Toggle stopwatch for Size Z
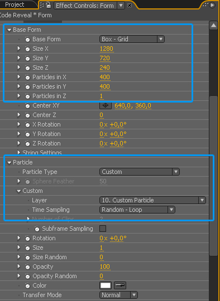220x301 pixels. point(27,68)
